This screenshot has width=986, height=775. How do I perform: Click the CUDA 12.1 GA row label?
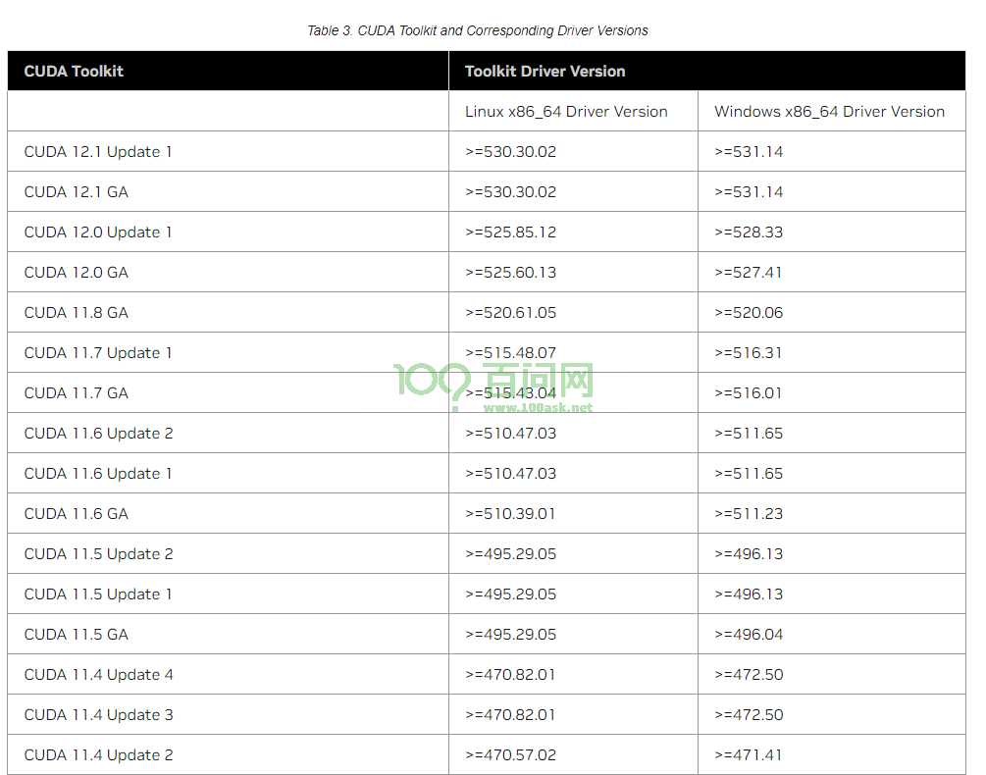(77, 192)
